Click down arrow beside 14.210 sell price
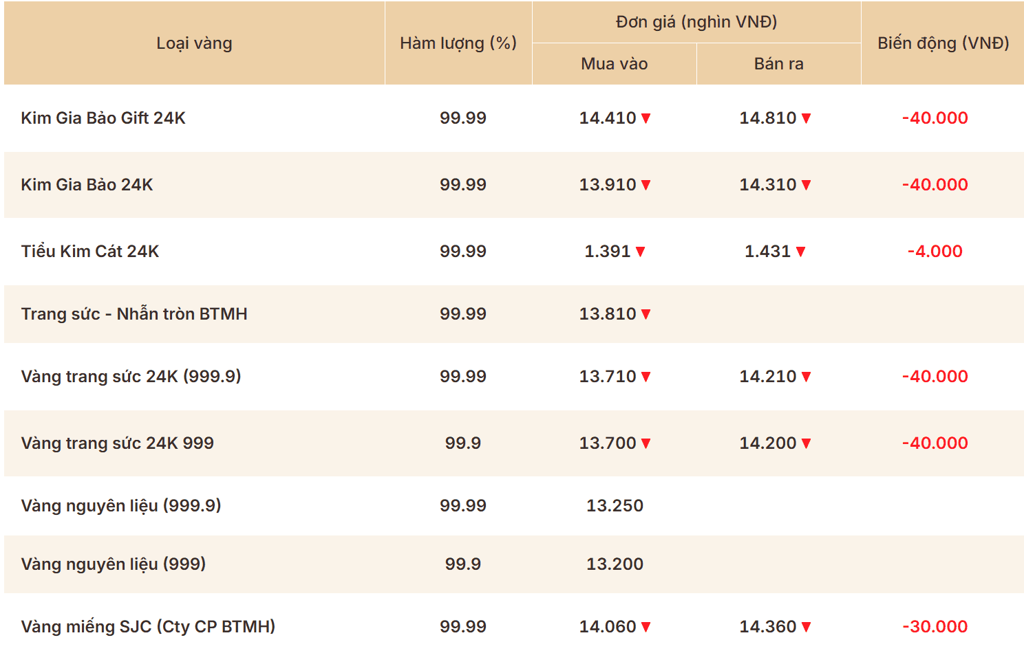 tap(806, 377)
